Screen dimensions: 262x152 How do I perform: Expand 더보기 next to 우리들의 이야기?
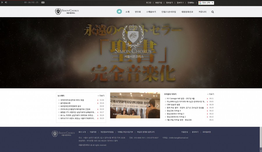(x=211, y=94)
